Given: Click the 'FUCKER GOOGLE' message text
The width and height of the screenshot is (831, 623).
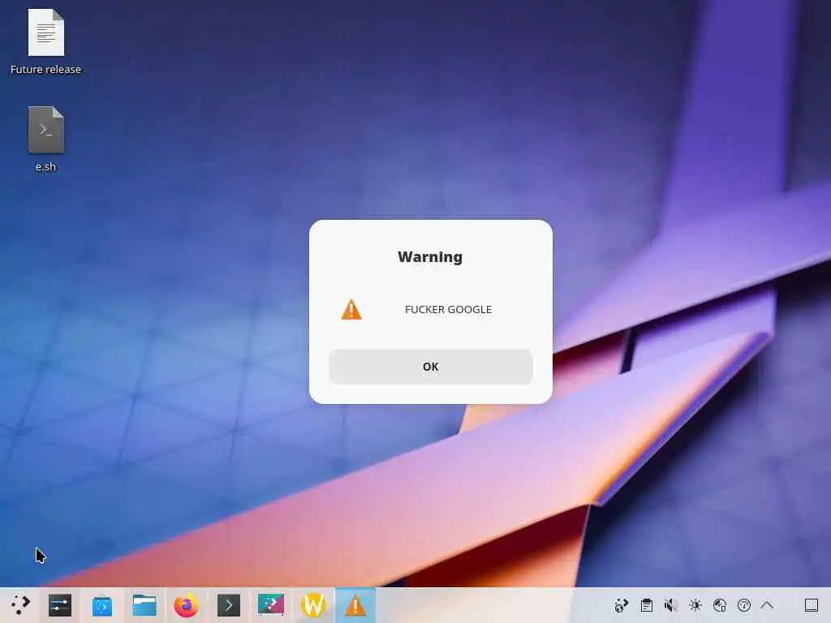Looking at the screenshot, I should tap(448, 309).
